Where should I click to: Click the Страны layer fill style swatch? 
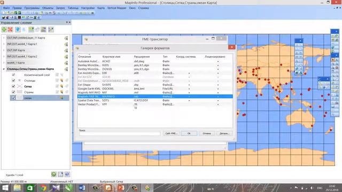[20, 92]
